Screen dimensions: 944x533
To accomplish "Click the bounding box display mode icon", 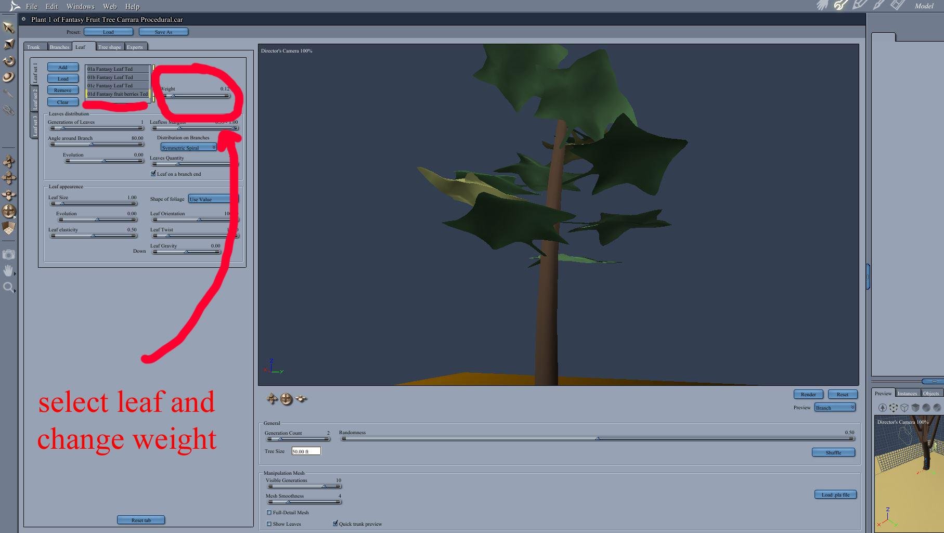I will point(894,408).
